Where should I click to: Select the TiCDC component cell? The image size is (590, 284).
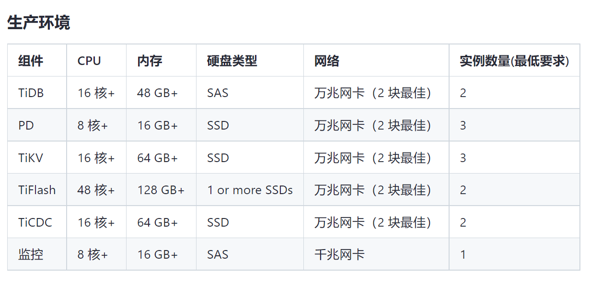(x=35, y=222)
